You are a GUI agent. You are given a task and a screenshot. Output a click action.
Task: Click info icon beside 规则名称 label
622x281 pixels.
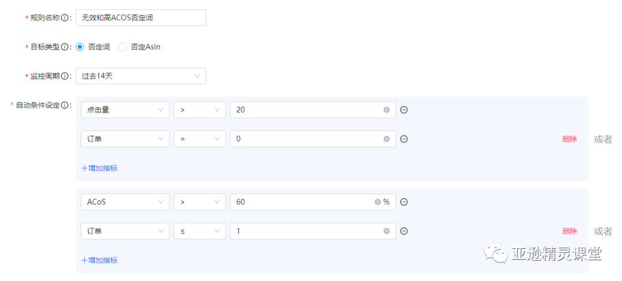click(x=65, y=18)
